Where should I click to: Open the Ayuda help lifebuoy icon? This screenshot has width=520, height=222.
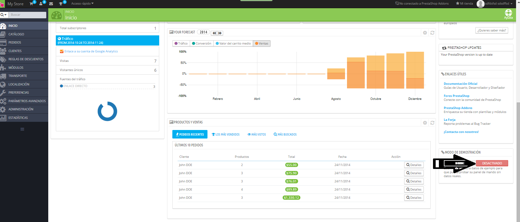(508, 13)
